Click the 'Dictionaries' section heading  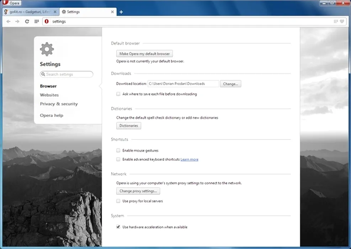(x=122, y=108)
